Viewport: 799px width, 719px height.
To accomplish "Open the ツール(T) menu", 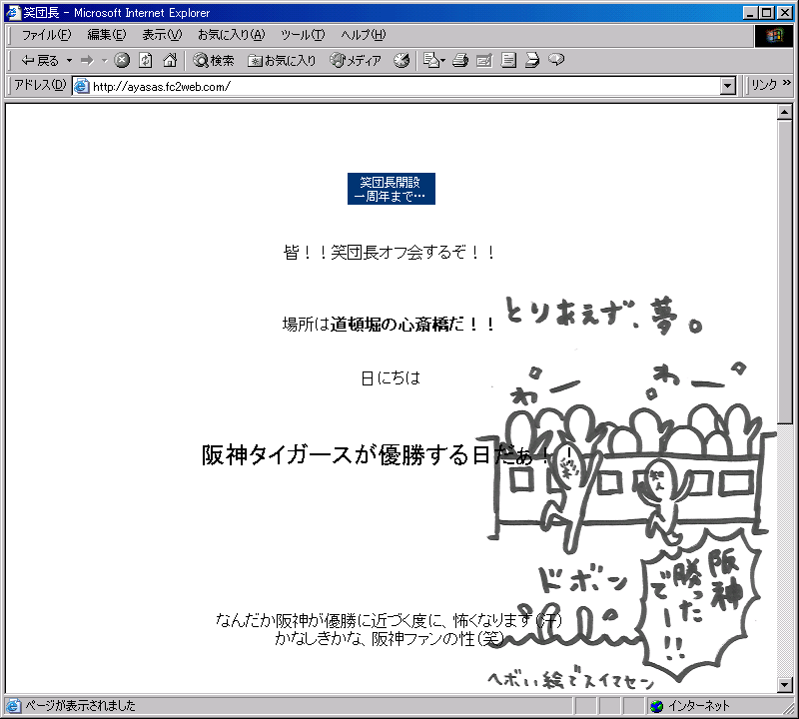I will (303, 35).
